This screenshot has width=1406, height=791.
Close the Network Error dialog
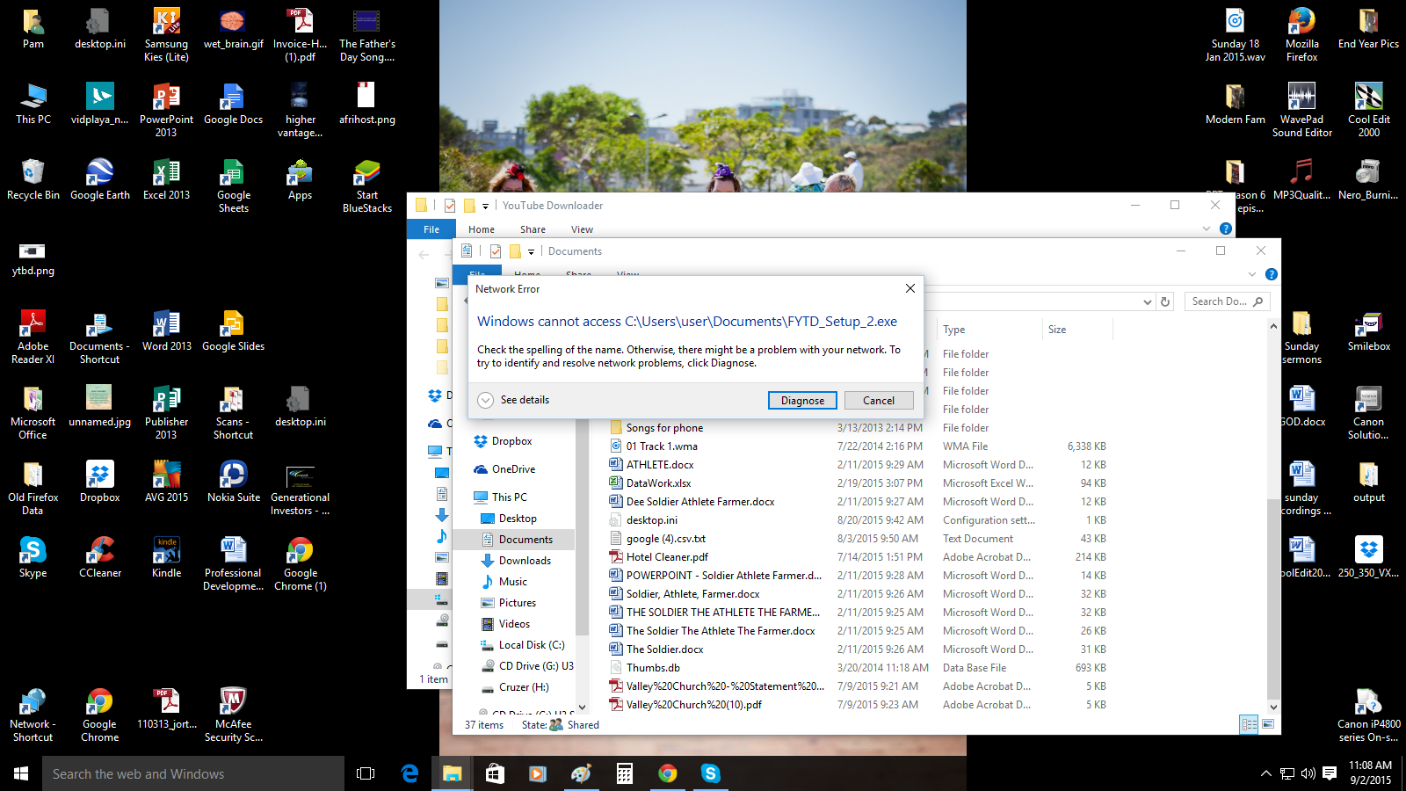pos(910,288)
